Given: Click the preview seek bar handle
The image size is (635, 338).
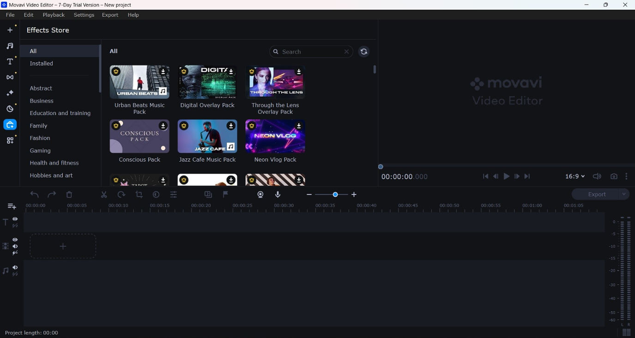Looking at the screenshot, I should tap(381, 167).
